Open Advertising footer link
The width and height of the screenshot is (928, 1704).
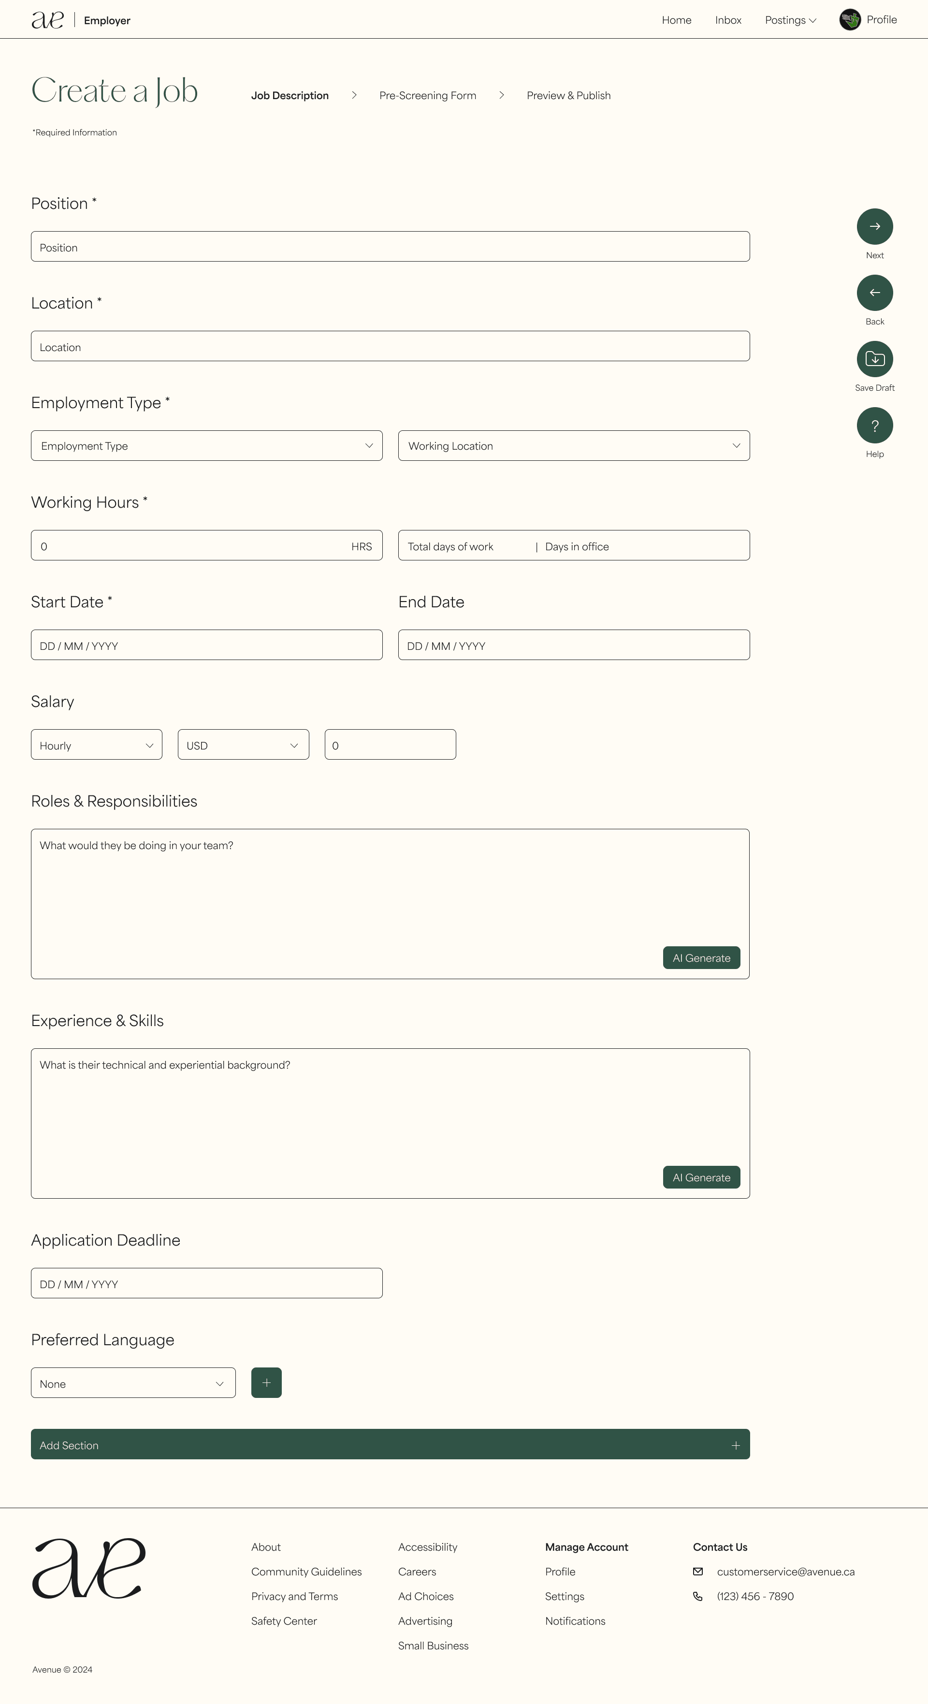(425, 1621)
